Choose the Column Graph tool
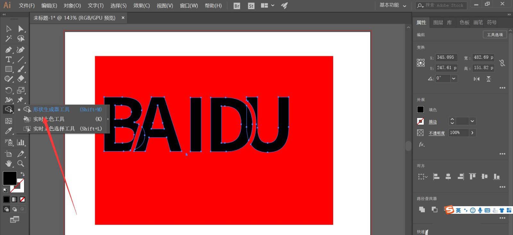Image resolution: width=513 pixels, height=235 pixels. pyautogui.click(x=21, y=142)
